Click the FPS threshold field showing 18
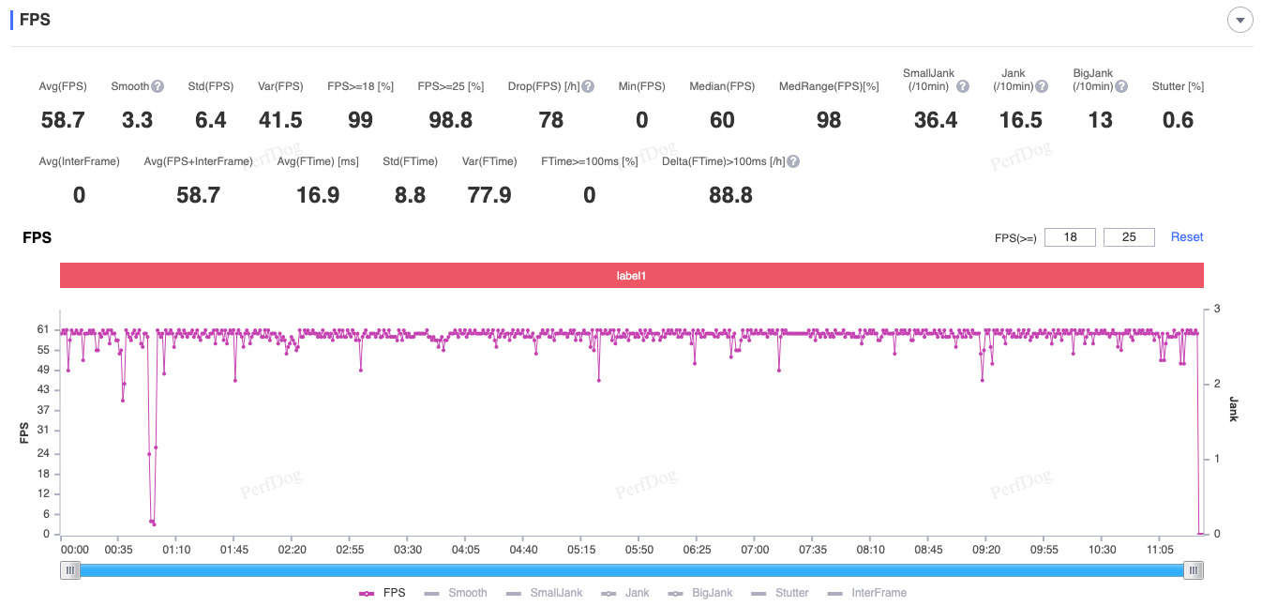Viewport: 1262px width, 606px height. pos(1070,237)
